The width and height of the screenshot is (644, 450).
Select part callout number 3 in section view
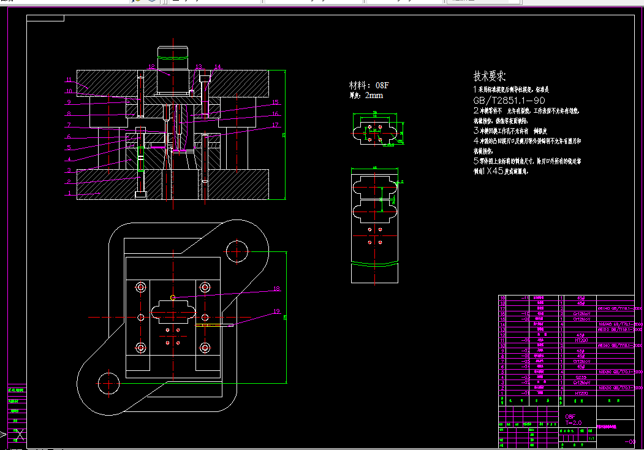(69, 170)
